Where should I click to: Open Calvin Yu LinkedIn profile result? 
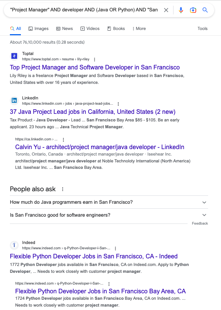100,147
